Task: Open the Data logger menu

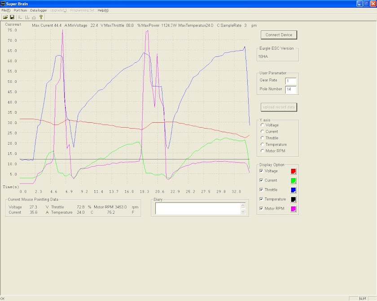Action: pos(39,10)
